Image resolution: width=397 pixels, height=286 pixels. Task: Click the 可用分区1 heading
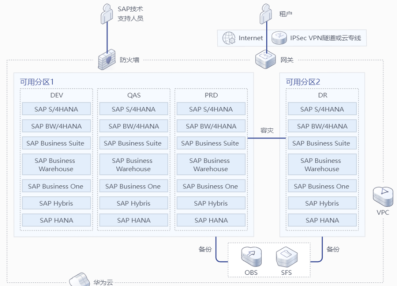37,82
